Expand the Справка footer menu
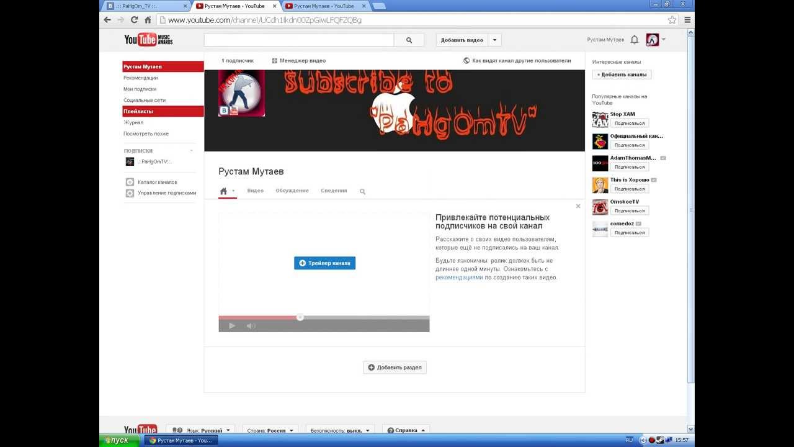The height and width of the screenshot is (447, 794). [x=406, y=430]
